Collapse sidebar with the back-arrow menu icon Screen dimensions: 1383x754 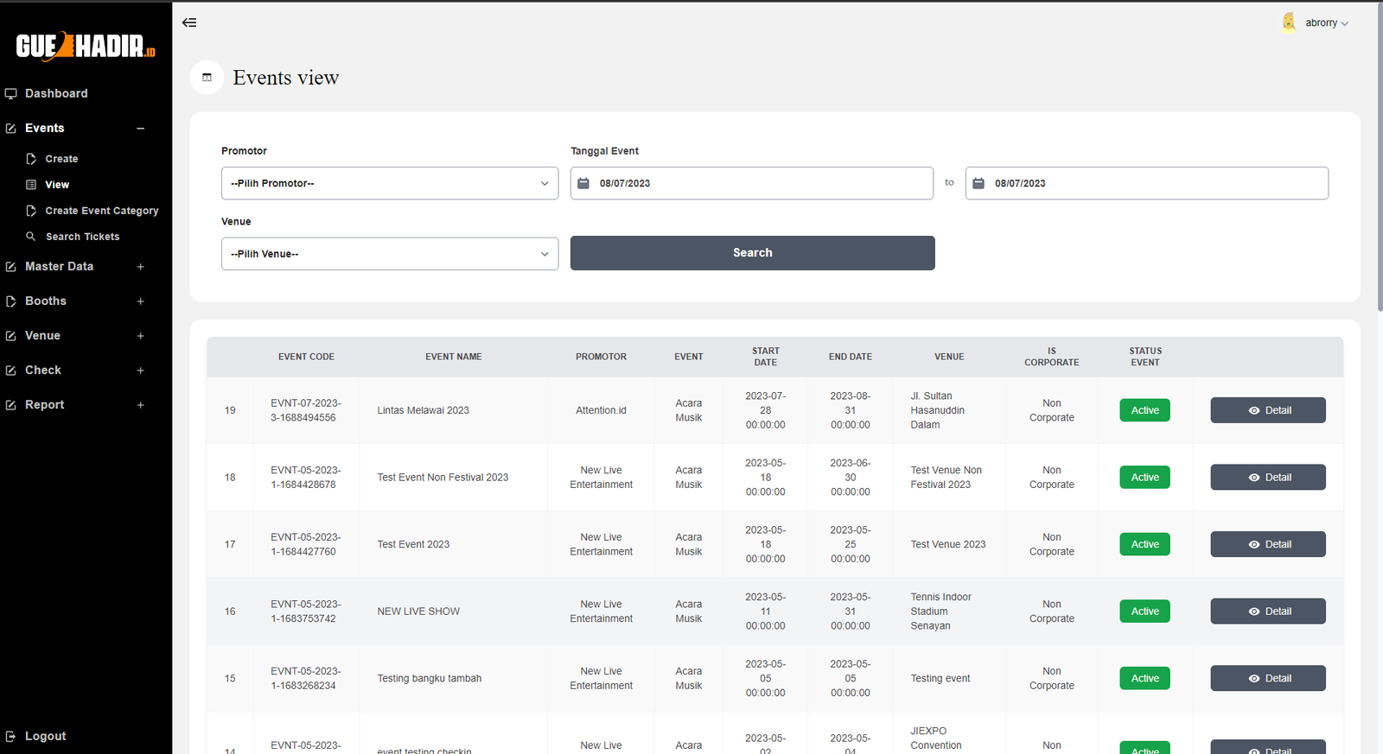tap(189, 22)
